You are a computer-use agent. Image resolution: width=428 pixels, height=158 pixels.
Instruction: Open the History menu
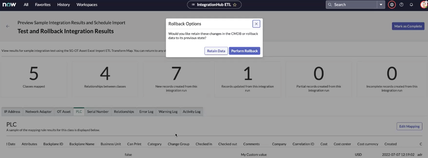point(63,5)
